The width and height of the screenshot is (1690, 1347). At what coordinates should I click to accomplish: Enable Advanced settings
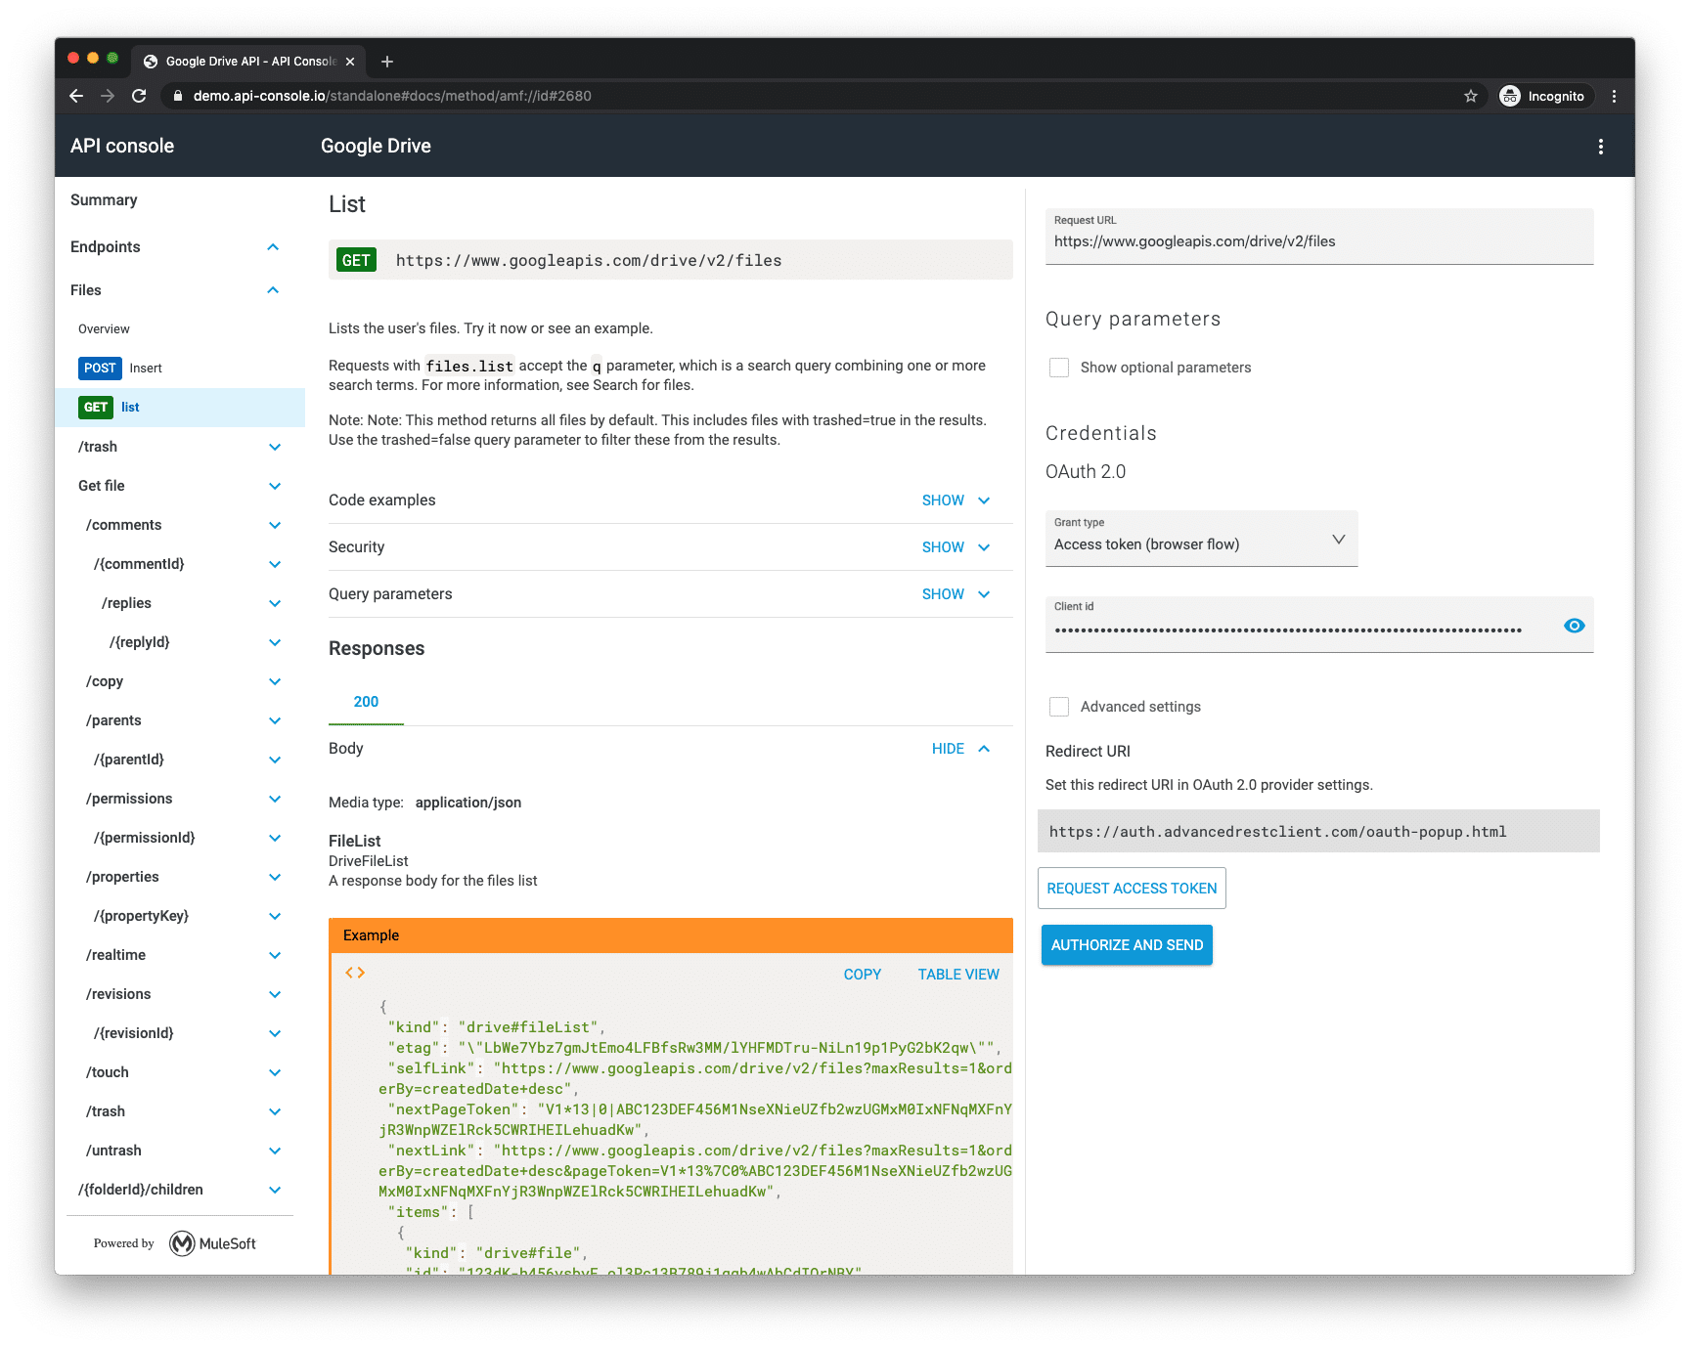[1059, 706]
